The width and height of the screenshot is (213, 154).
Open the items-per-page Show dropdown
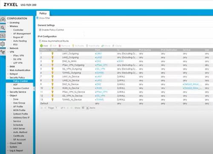(85, 108)
